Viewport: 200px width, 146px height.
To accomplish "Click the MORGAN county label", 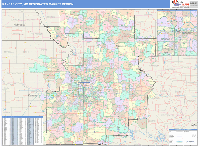I will click(x=152, y=121).
